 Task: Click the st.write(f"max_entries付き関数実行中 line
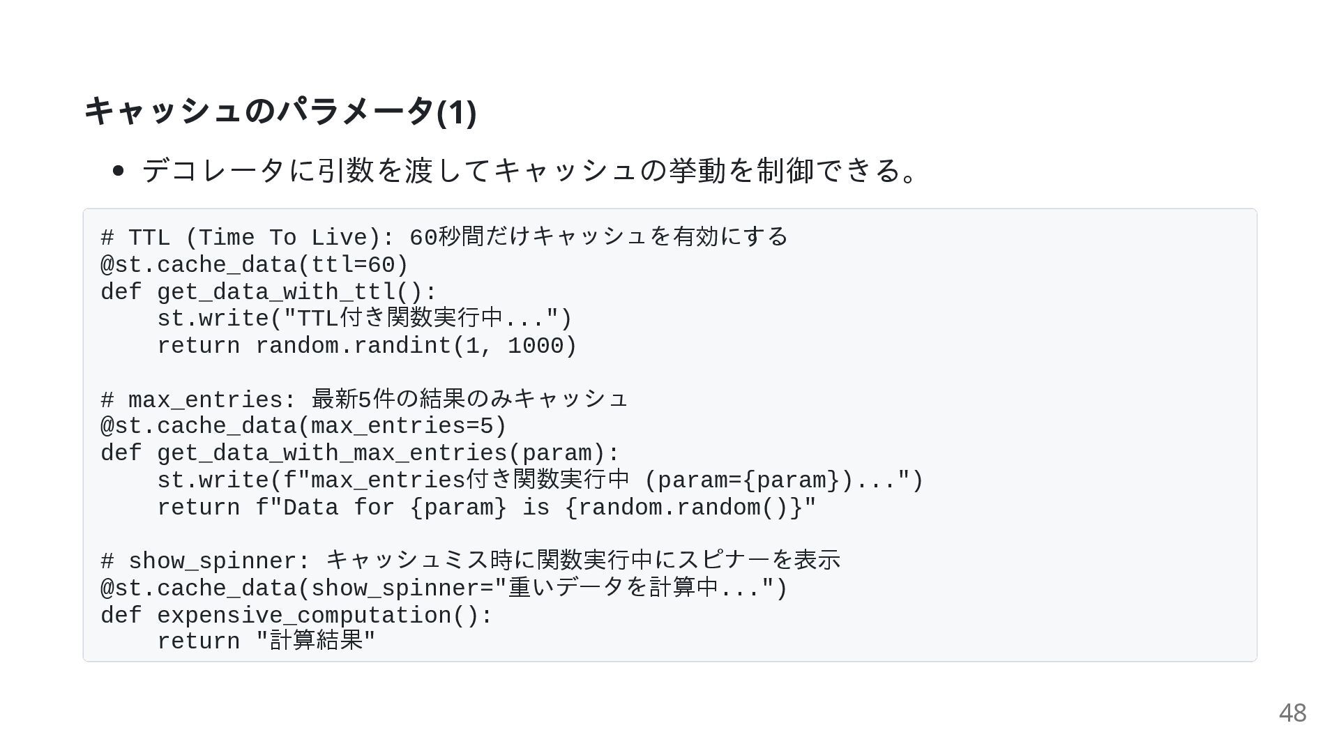(x=540, y=480)
